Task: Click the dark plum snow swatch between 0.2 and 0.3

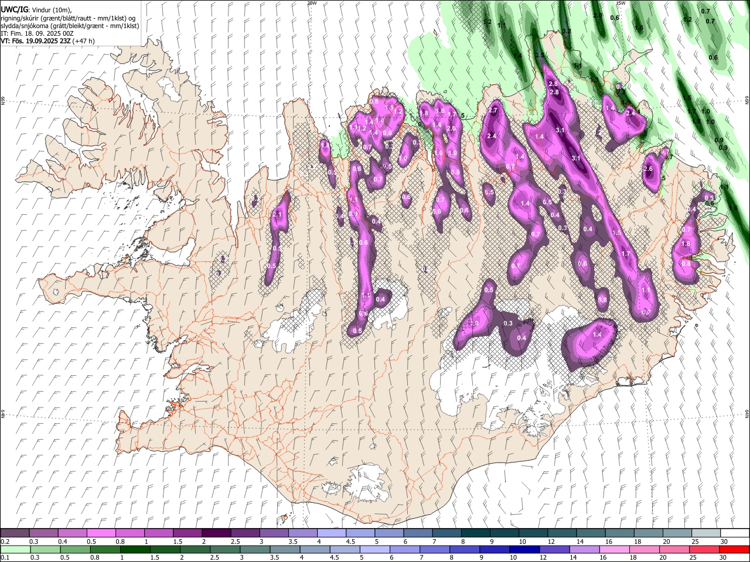Action: pyautogui.click(x=15, y=533)
